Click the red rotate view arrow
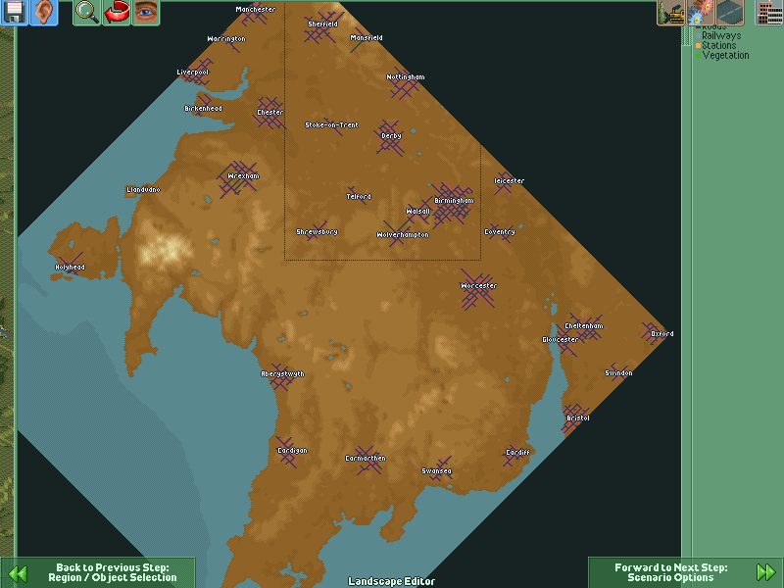Viewport: 784px width, 588px height. (x=117, y=12)
